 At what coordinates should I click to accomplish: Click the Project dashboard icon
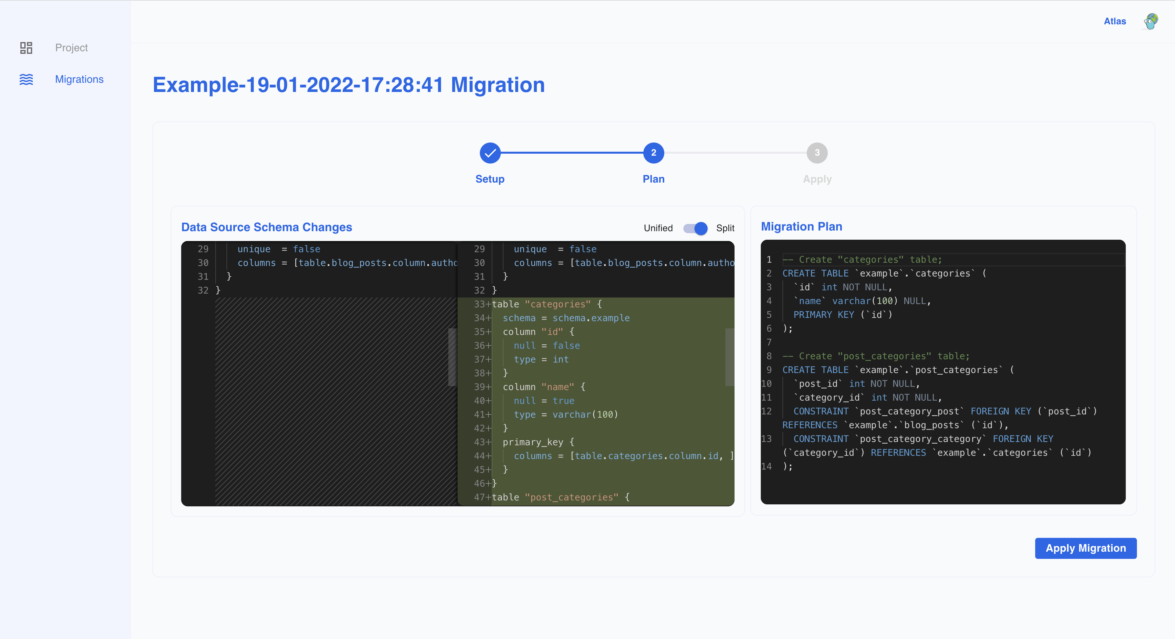(x=27, y=48)
